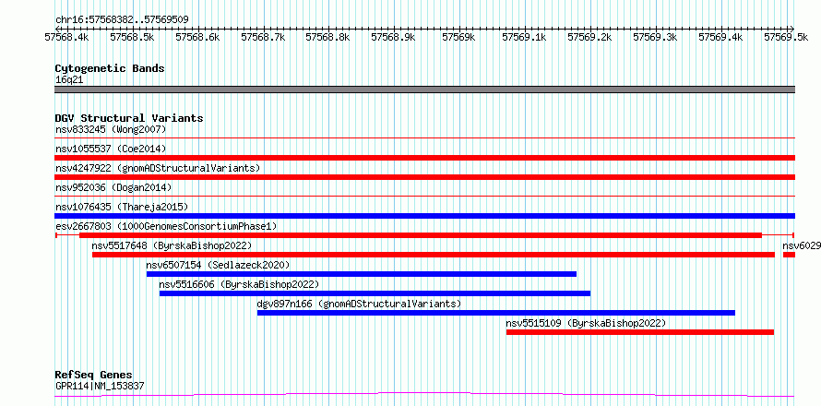Screen dimensions: 821x406
Task: Open variant nsv1076435 (Thareja2015) label
Action: [122, 207]
